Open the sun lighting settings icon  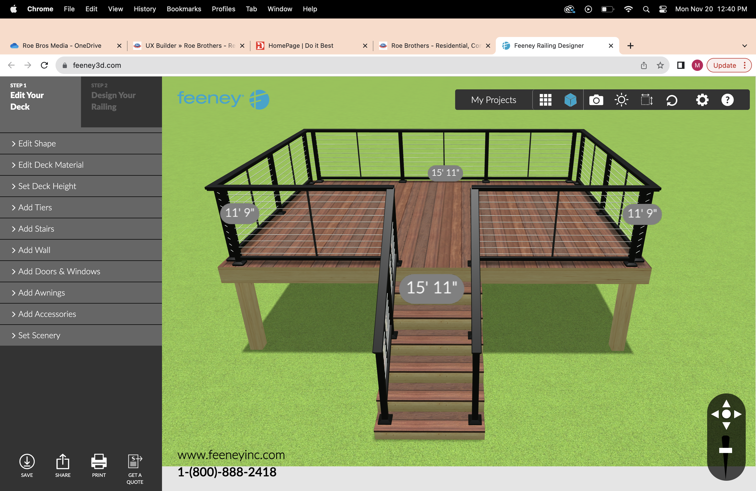[621, 100]
